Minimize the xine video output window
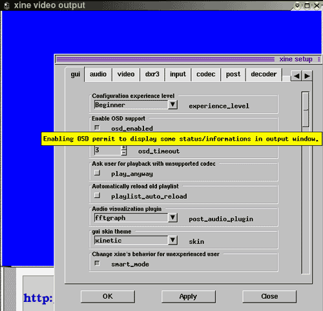Screen dimensions: 323x311 point(297,6)
